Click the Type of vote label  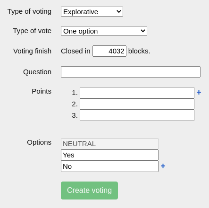32,31
